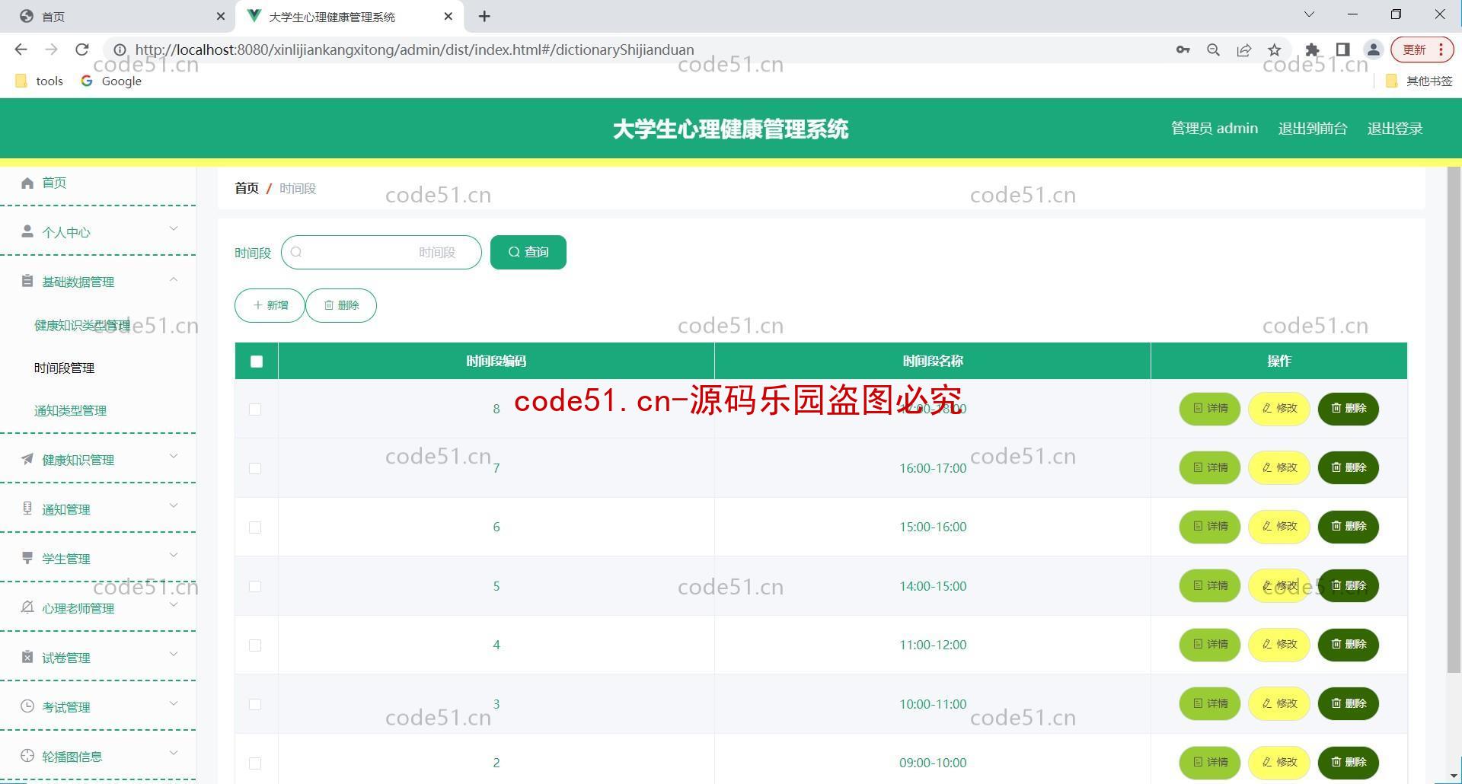Check the row 16:00-17:00
This screenshot has width=1462, height=784.
[255, 468]
